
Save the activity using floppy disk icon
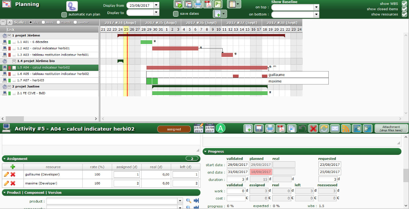pyautogui.click(x=259, y=129)
